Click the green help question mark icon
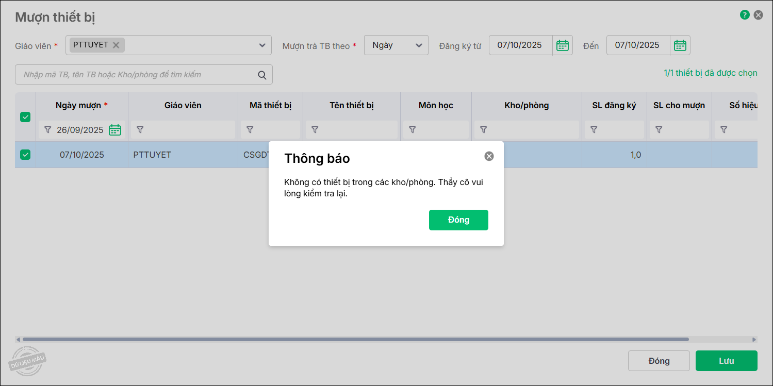773x386 pixels. pos(744,15)
